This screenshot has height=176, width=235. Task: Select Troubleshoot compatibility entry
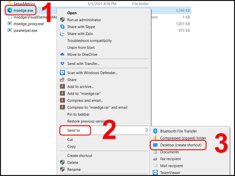click(x=90, y=41)
